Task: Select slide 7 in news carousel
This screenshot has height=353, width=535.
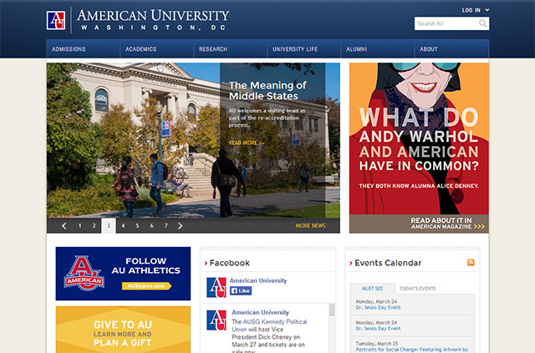Action: click(x=166, y=225)
